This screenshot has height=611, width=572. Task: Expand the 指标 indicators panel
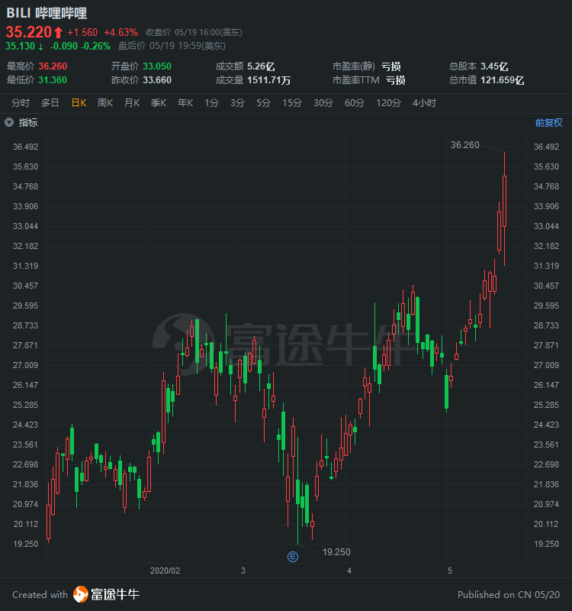point(27,122)
